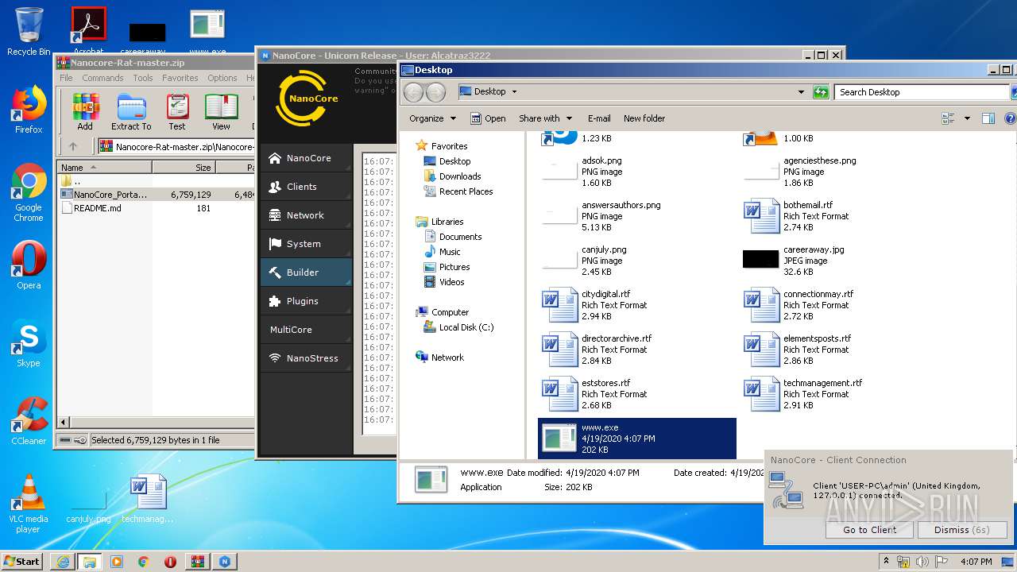
Task: Open the Clients section in NanoCore
Action: (306, 187)
